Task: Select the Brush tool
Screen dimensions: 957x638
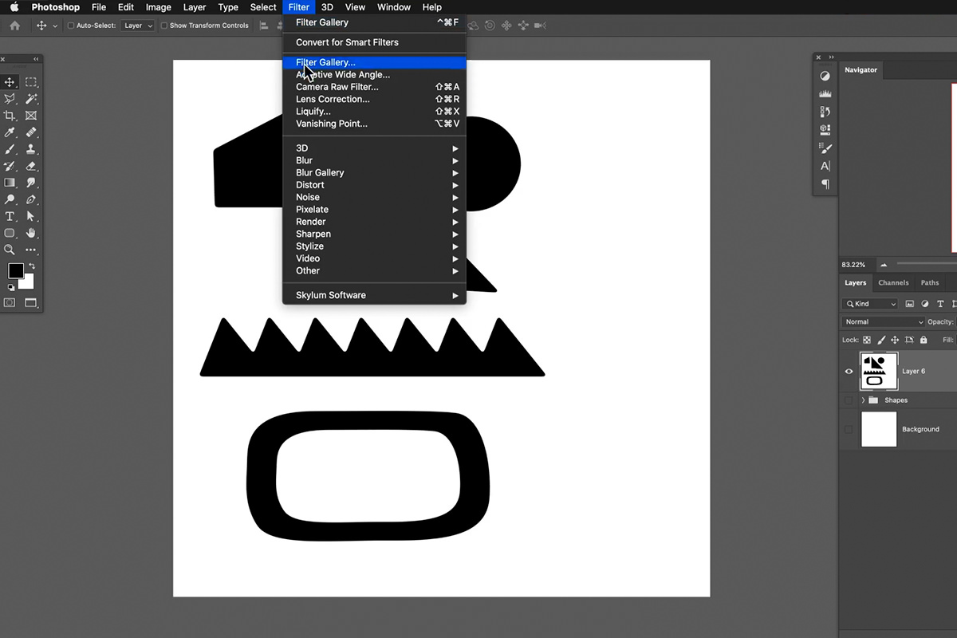Action: [x=10, y=149]
